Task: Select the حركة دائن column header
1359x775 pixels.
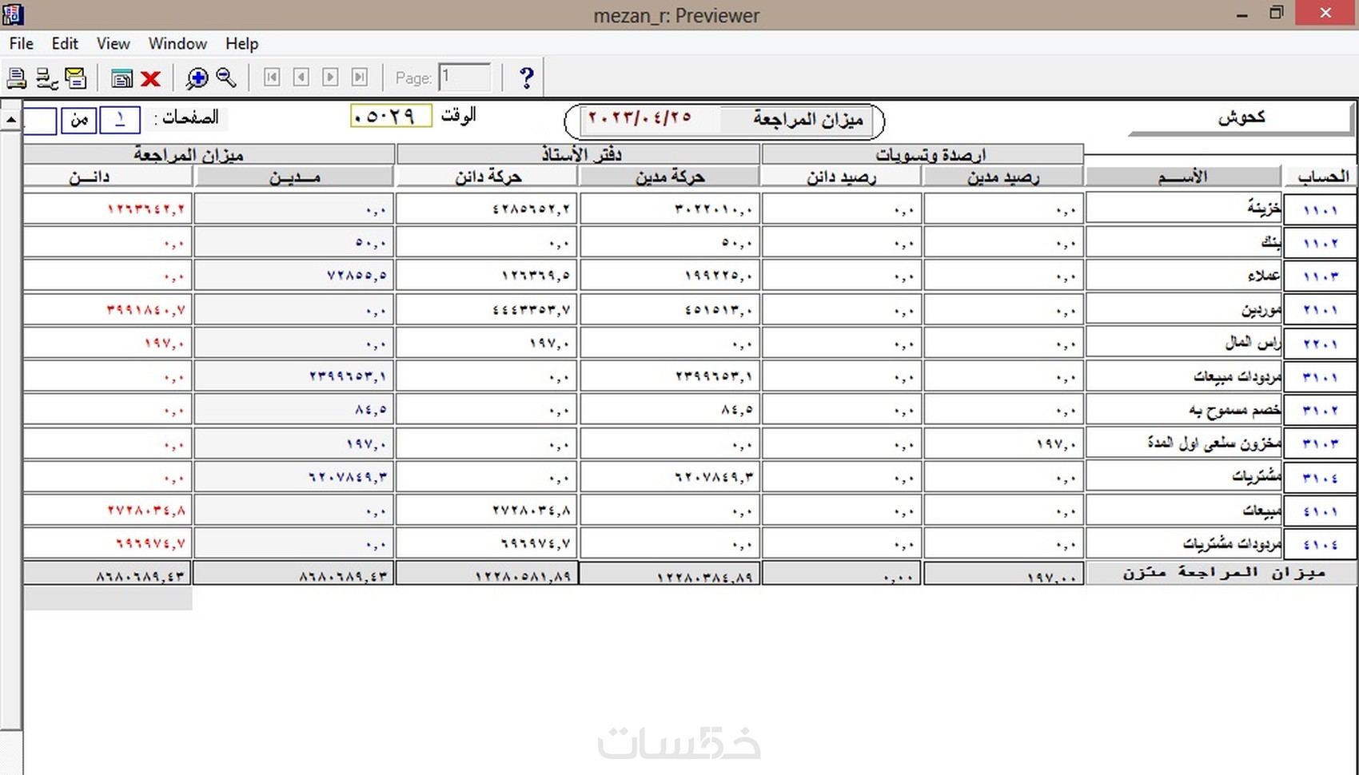Action: (x=488, y=177)
